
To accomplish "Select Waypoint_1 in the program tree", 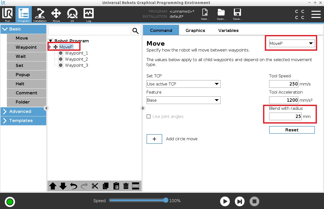I will 76,53.
